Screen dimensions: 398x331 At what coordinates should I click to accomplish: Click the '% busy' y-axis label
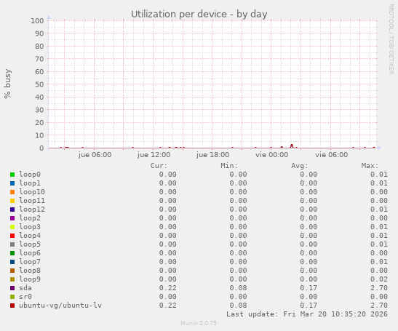point(7,84)
